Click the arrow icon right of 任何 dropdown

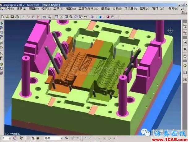point(66,138)
